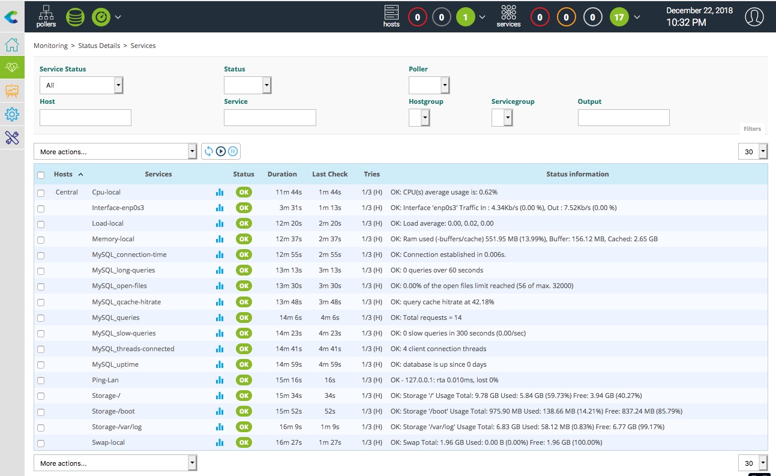Viewport: 776px width, 476px height.
Task: Open the MySQL_queries service link
Action: click(116, 318)
